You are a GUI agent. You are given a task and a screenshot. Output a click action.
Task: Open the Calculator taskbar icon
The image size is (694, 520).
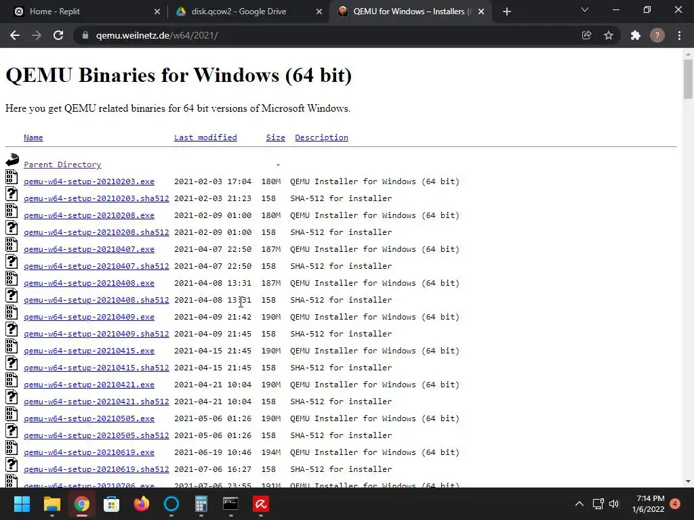pyautogui.click(x=201, y=504)
